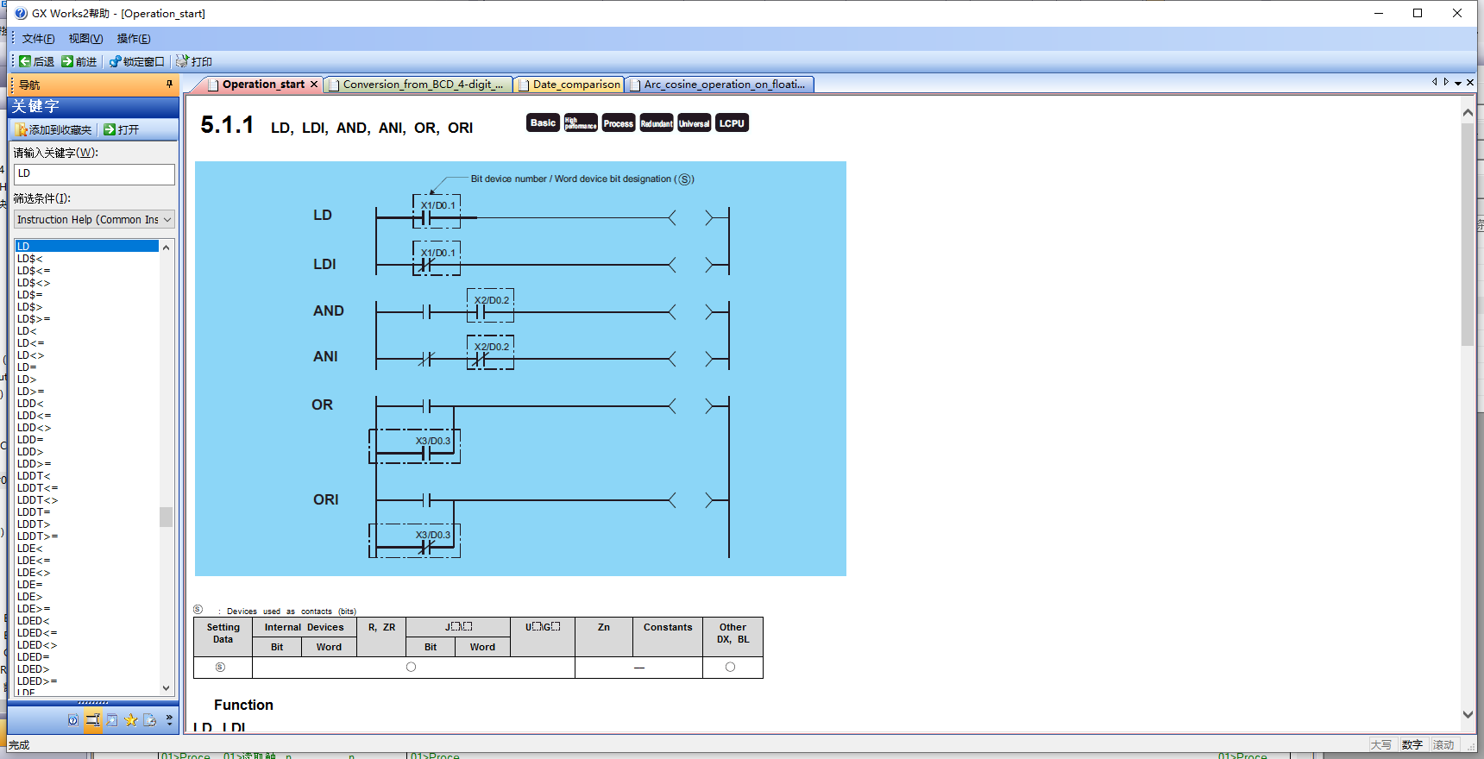Toggle the navigation pane auto-hide pin
The image size is (1484, 759).
[169, 85]
